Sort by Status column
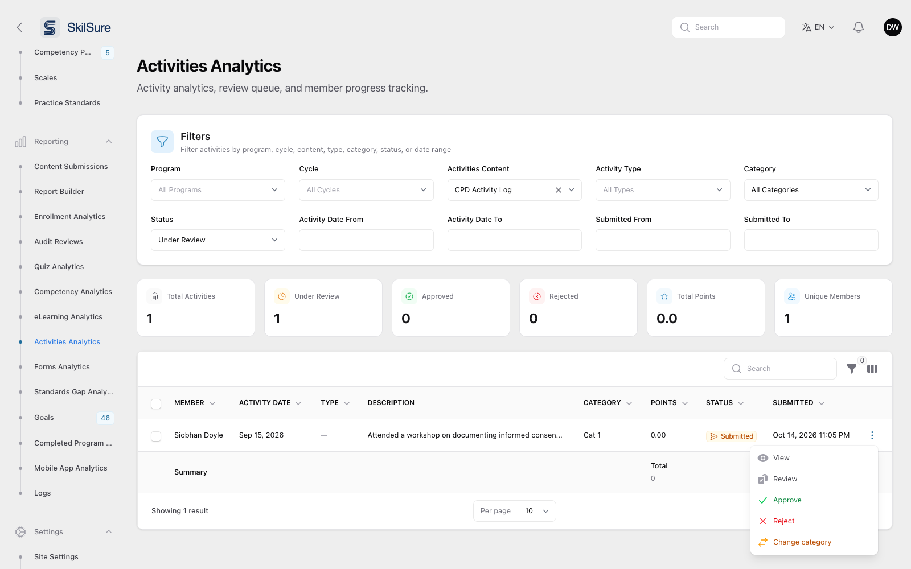Image resolution: width=911 pixels, height=569 pixels. click(x=725, y=403)
